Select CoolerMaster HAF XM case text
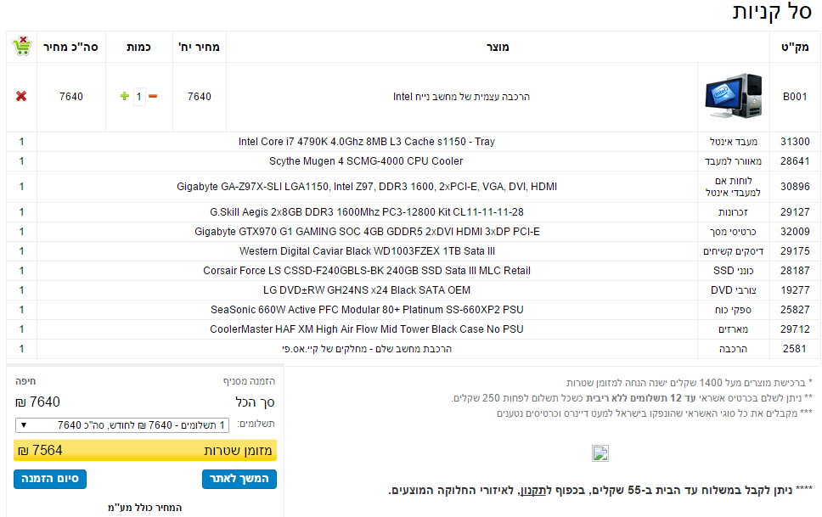Viewport: 822px width, 517px height. [367, 329]
